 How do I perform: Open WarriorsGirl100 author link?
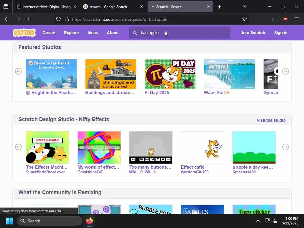tap(195, 172)
